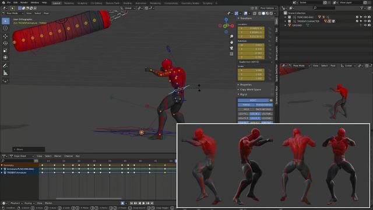Click the dope sheet horizontal scrollbar
The width and height of the screenshot is (373, 210).
tap(89, 198)
